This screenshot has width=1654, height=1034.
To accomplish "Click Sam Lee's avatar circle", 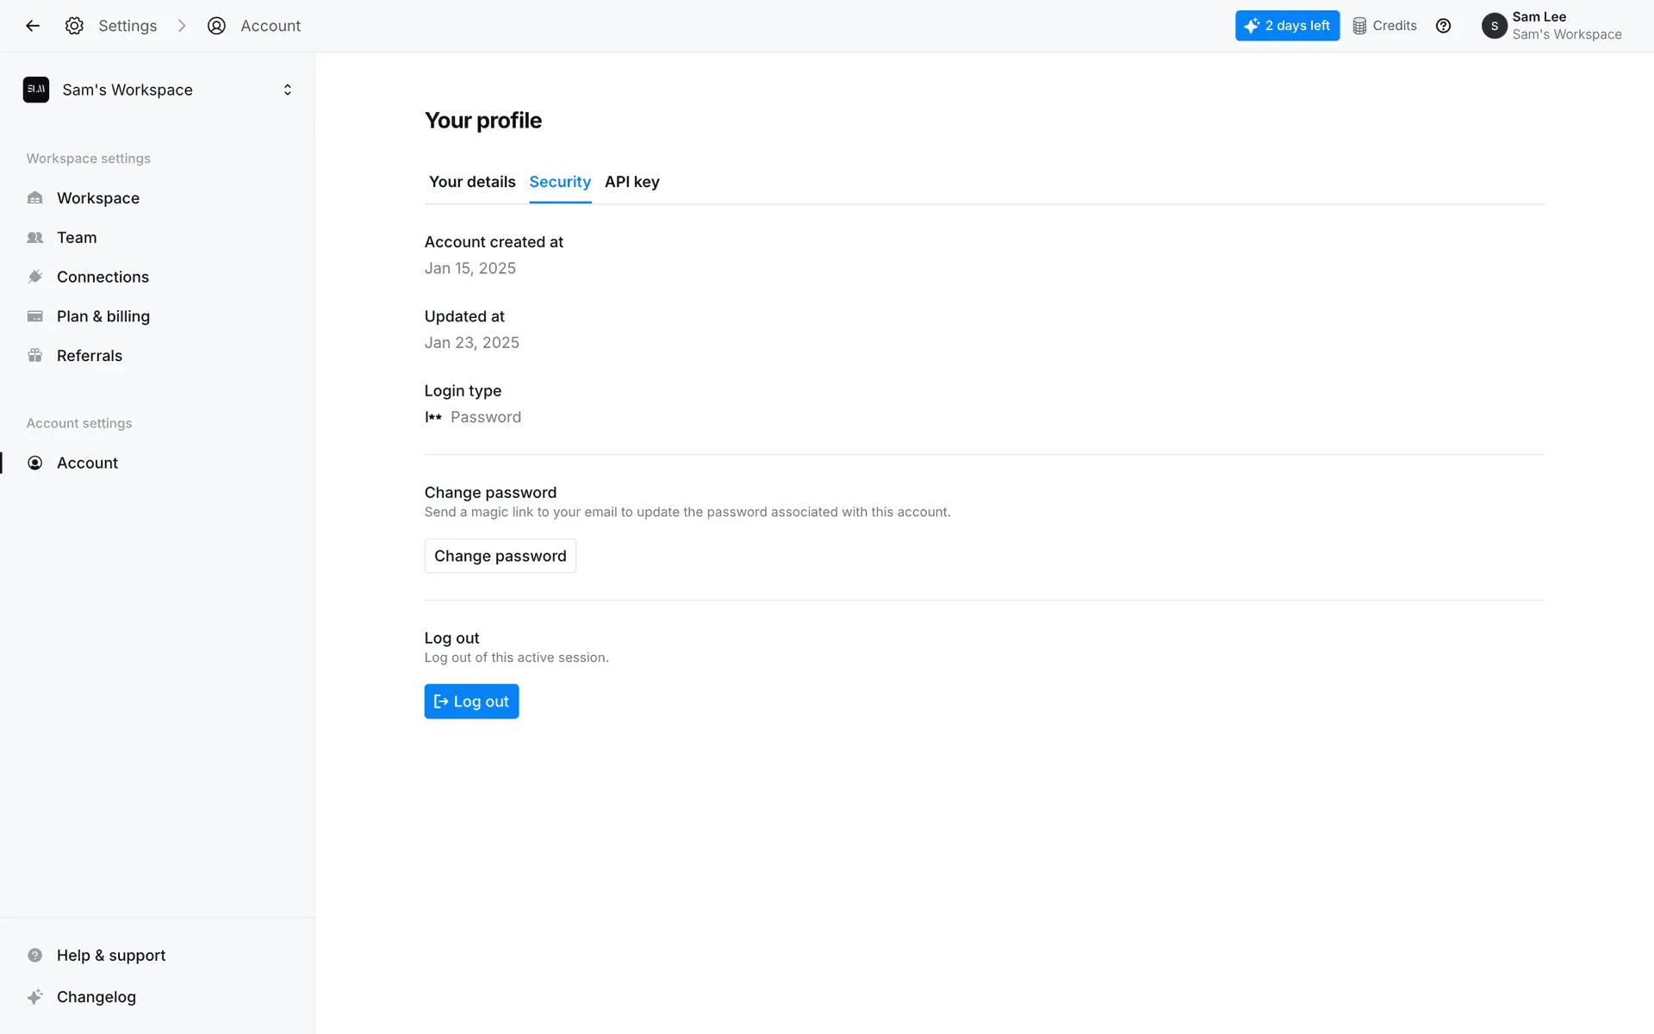I will click(x=1494, y=26).
